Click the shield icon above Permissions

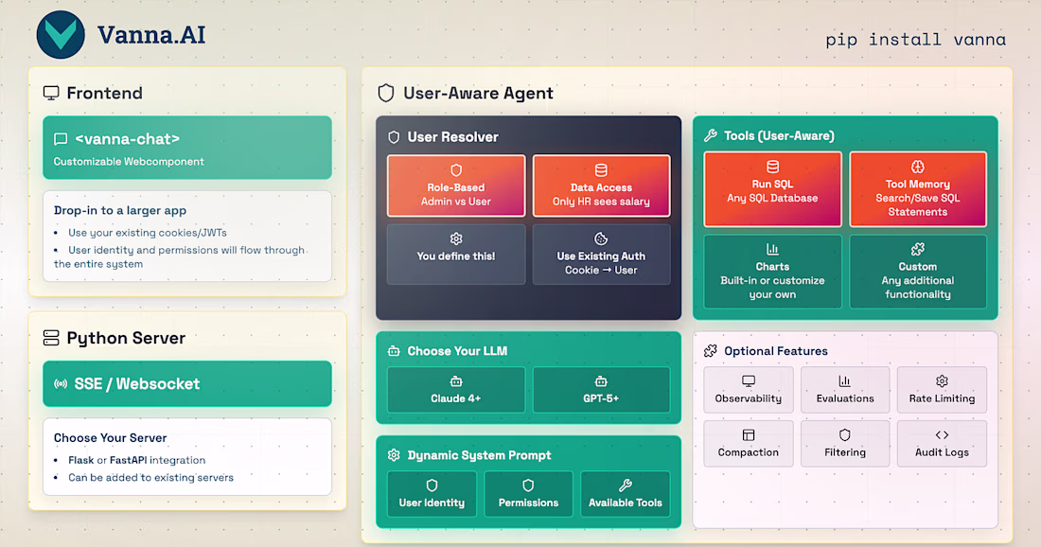[x=528, y=485]
